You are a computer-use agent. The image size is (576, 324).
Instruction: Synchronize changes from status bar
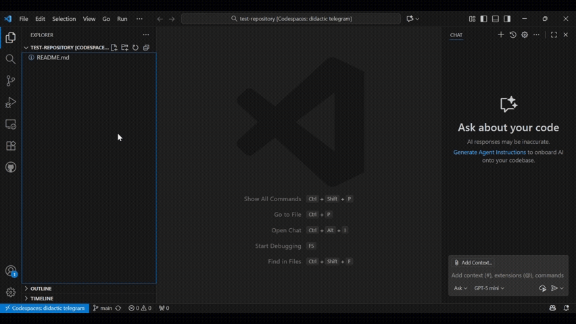click(118, 308)
